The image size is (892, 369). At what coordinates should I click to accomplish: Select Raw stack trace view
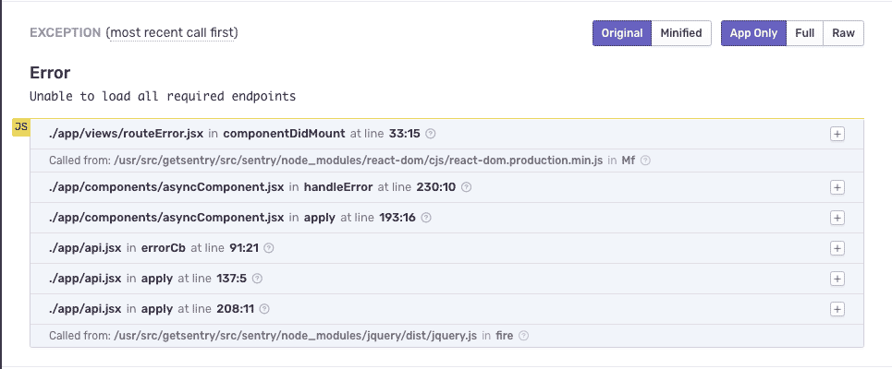(843, 33)
